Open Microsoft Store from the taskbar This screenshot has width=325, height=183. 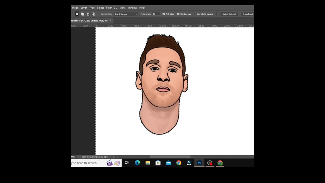(x=158, y=163)
